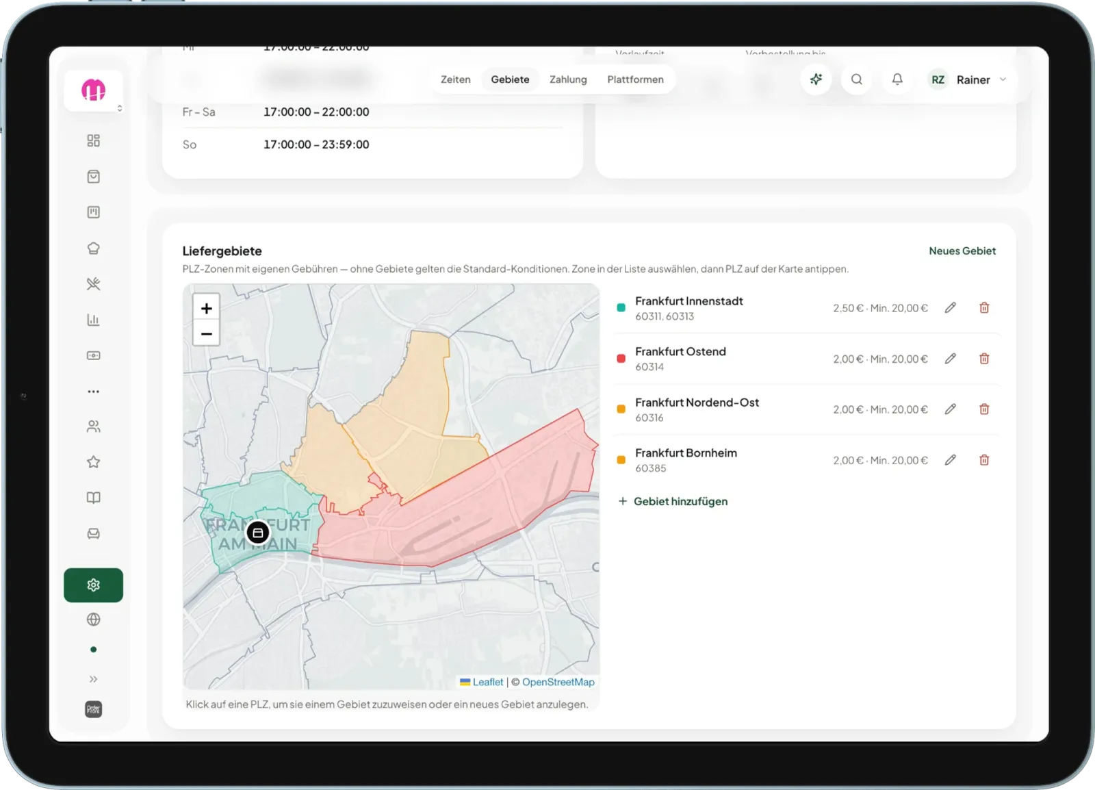The image size is (1095, 790).
Task: Click the red Frankfurt Ostend color swatch
Action: 621,359
